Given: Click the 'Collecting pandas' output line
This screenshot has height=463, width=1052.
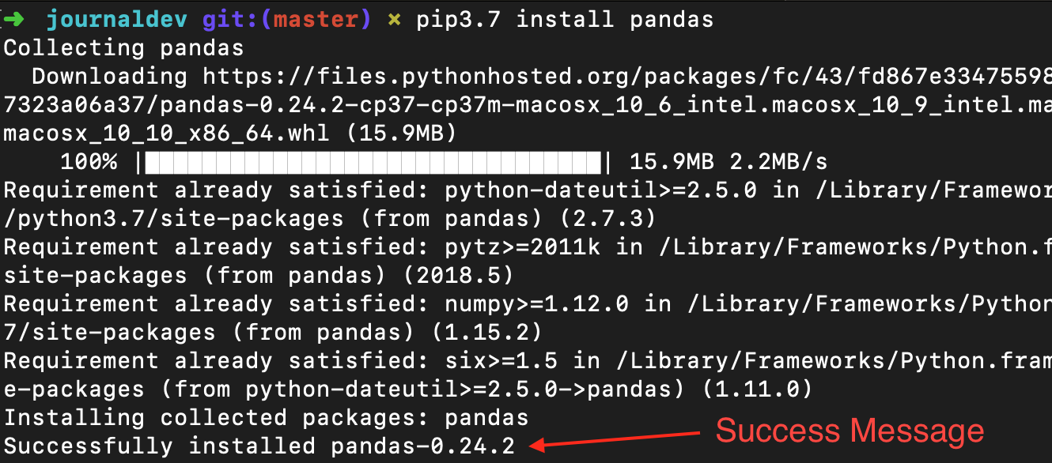Looking at the screenshot, I should coord(124,47).
